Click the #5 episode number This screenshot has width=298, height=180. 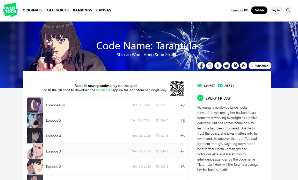(x=183, y=136)
